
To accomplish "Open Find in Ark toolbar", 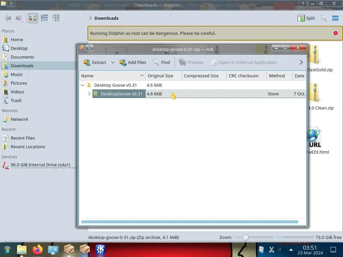I will 161,63.
